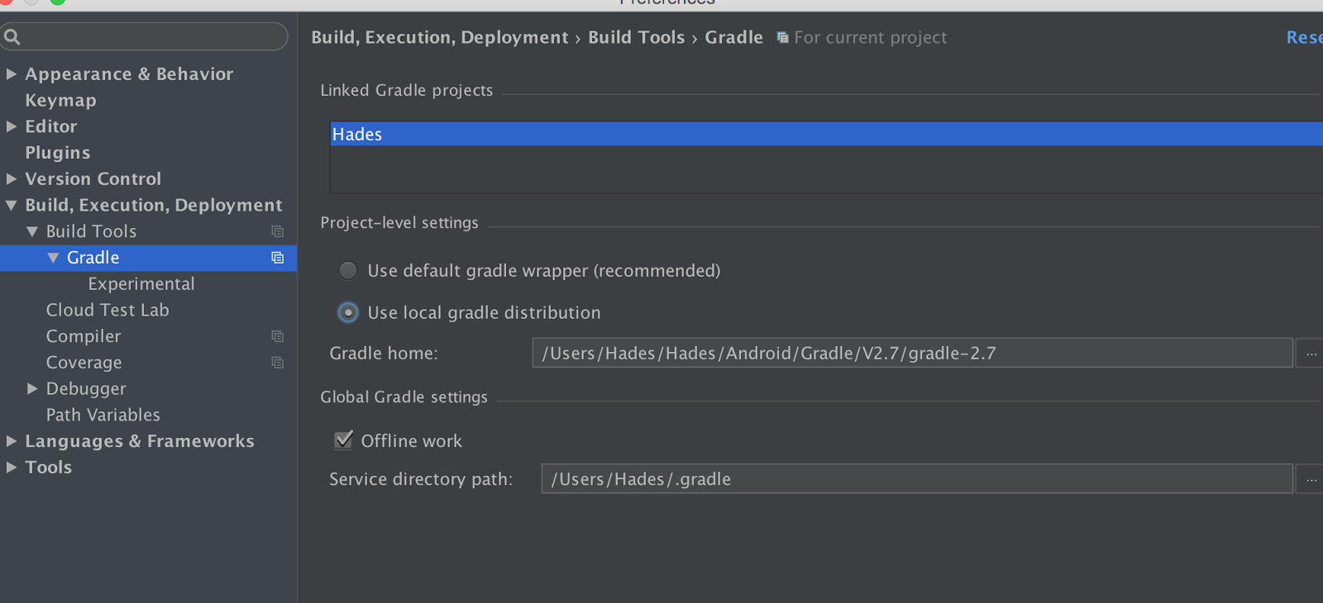The image size is (1323, 603).
Task: Click Build, Execution, Deployment breadcrumb text
Action: 440,37
